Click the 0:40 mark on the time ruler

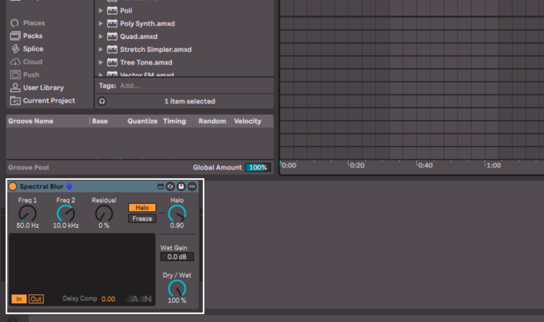[425, 165]
